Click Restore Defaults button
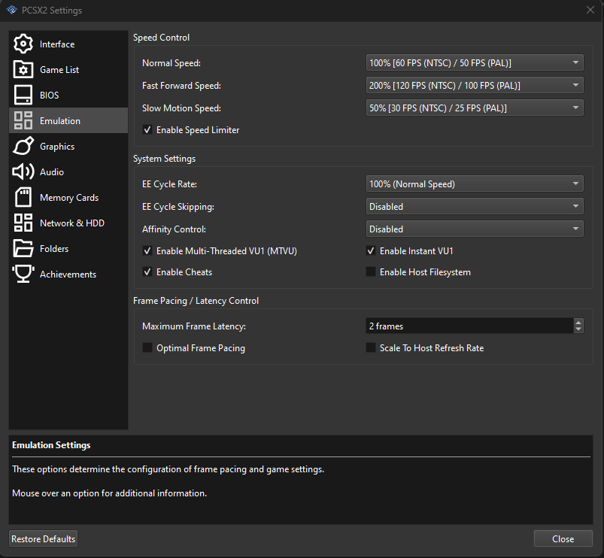 (43, 538)
